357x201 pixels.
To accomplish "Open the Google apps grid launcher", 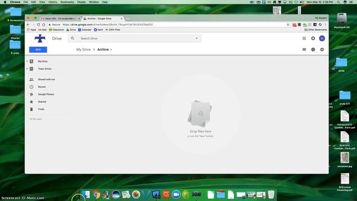I will (x=304, y=39).
